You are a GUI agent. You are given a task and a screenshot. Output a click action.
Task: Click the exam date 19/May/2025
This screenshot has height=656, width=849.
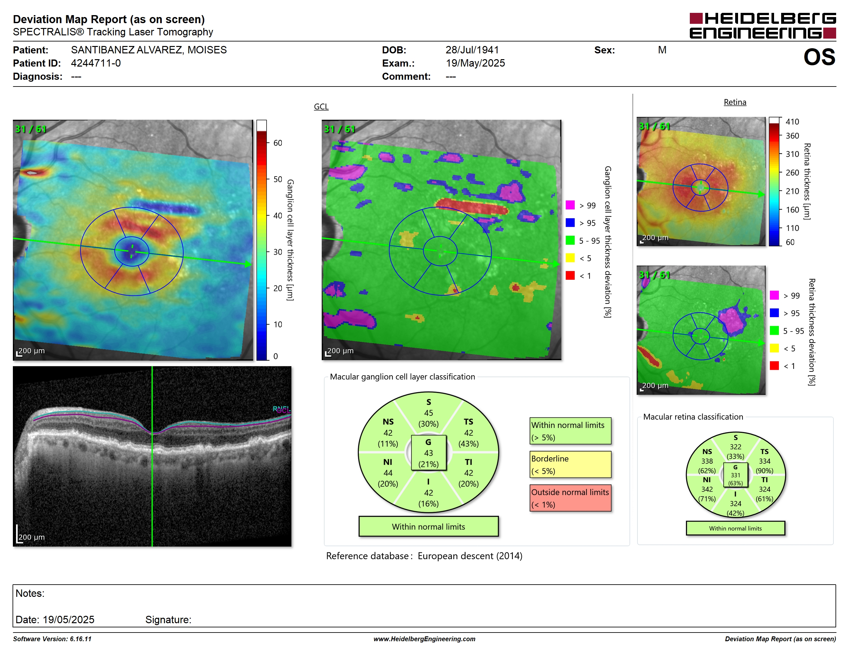tap(475, 63)
